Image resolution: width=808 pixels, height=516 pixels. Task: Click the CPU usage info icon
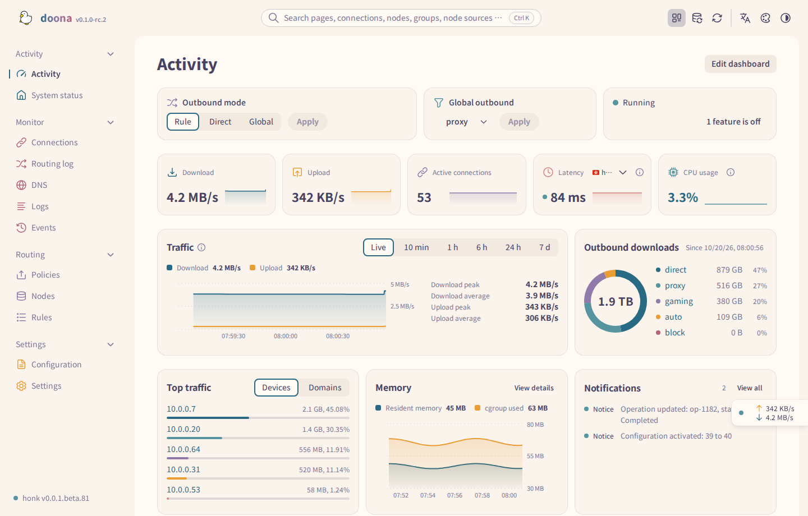[731, 172]
